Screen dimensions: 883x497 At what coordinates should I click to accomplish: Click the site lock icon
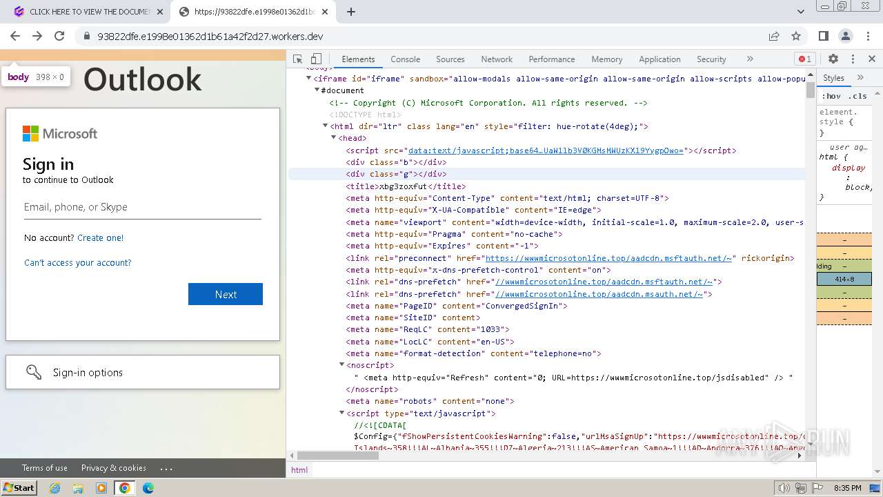86,37
